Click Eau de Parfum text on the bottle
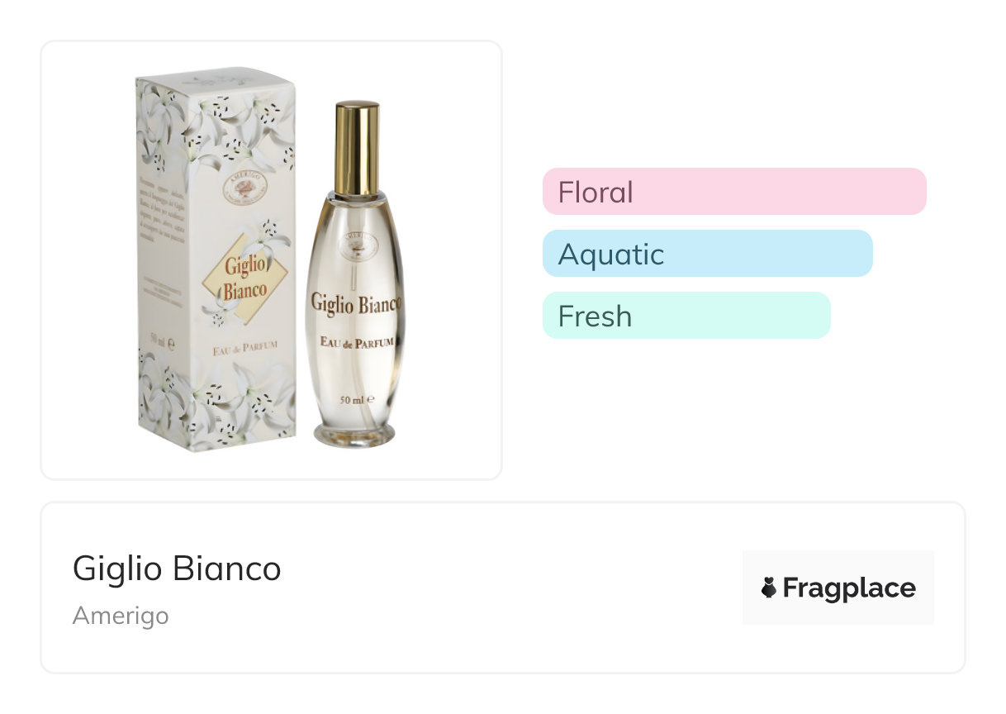Image resolution: width=1006 pixels, height=714 pixels. coord(355,340)
